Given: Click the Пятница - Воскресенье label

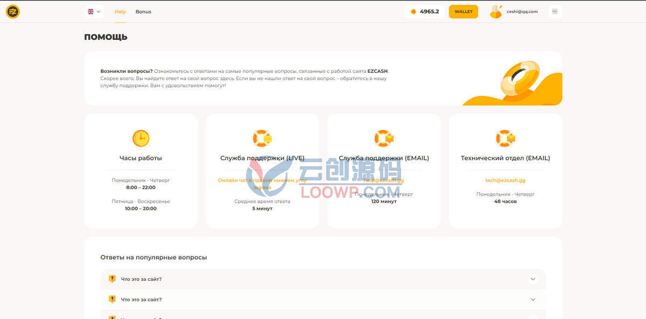Looking at the screenshot, I should (141, 202).
